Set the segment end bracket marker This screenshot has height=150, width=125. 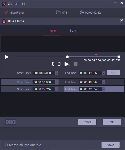click(x=59, y=64)
